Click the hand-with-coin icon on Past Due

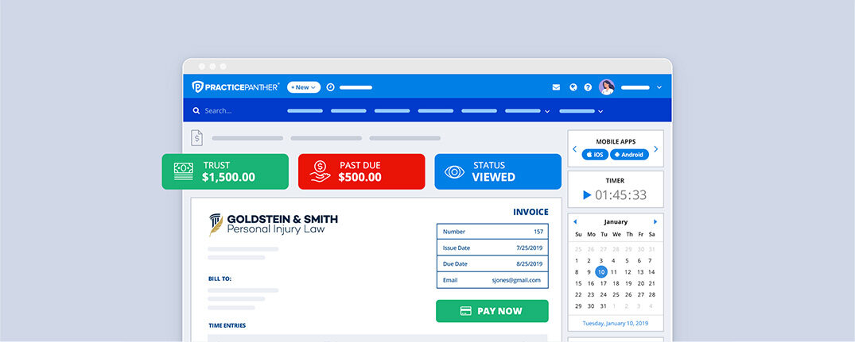click(x=320, y=171)
